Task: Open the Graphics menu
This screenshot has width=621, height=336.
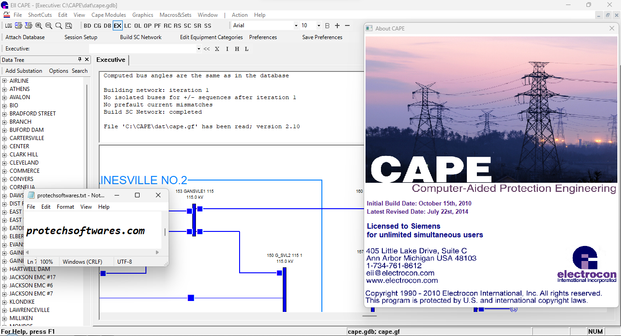Action: click(x=143, y=15)
